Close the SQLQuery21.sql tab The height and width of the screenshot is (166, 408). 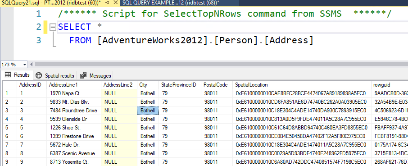tap(115, 3)
